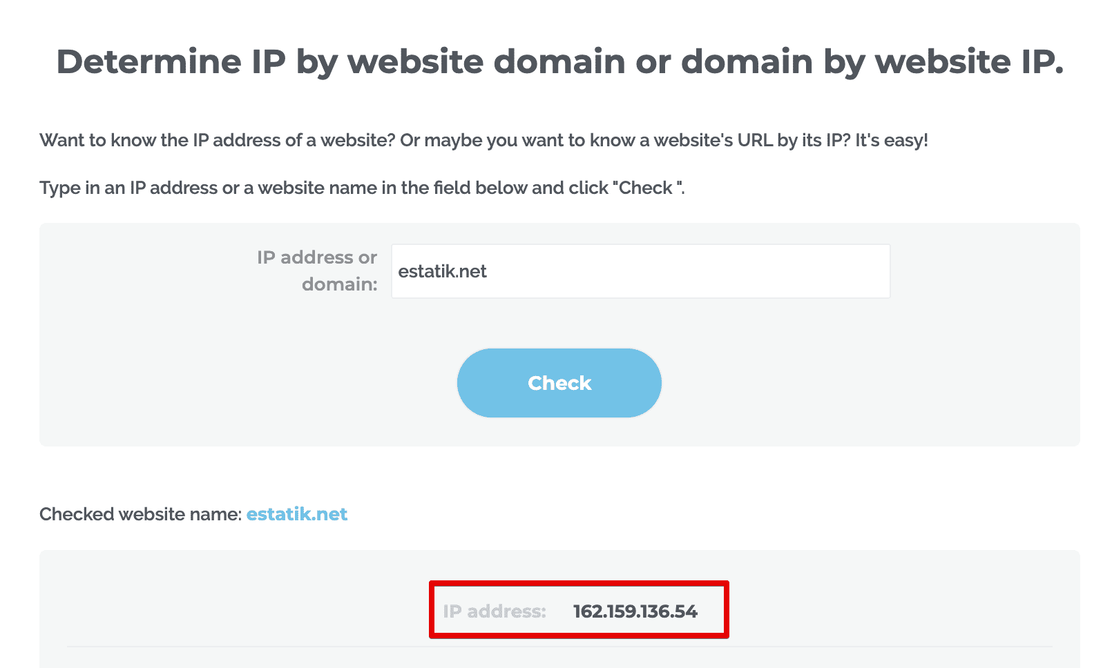Viewport: 1112px width, 668px height.
Task: Click the "IP address:" result label
Action: coord(494,611)
